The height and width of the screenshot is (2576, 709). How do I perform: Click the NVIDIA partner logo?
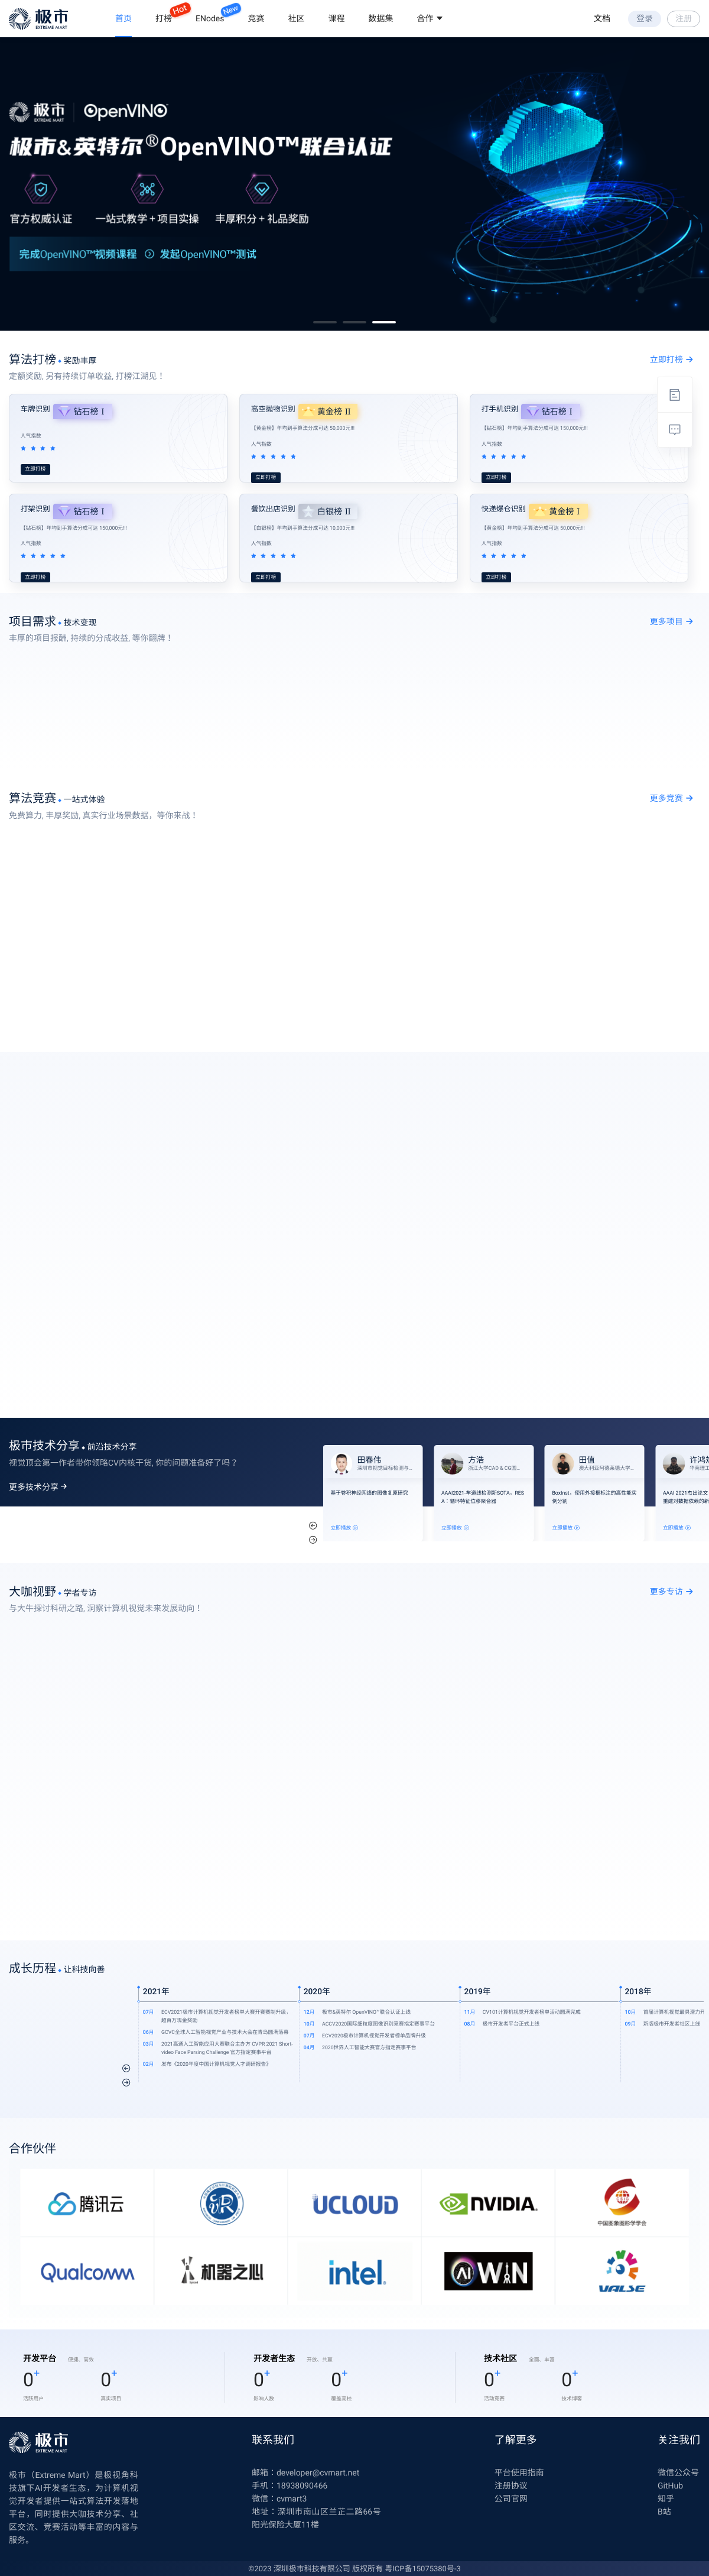488,2204
